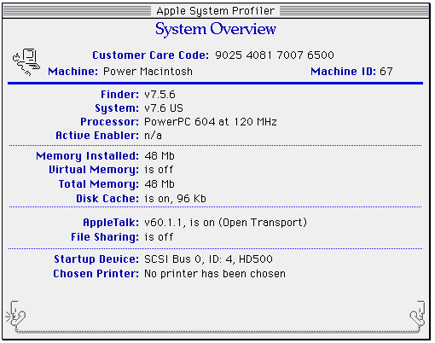
Task: Click the File Sharing is off status
Action: [159, 237]
